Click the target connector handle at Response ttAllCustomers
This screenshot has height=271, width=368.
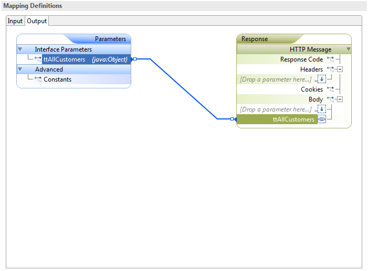232,119
